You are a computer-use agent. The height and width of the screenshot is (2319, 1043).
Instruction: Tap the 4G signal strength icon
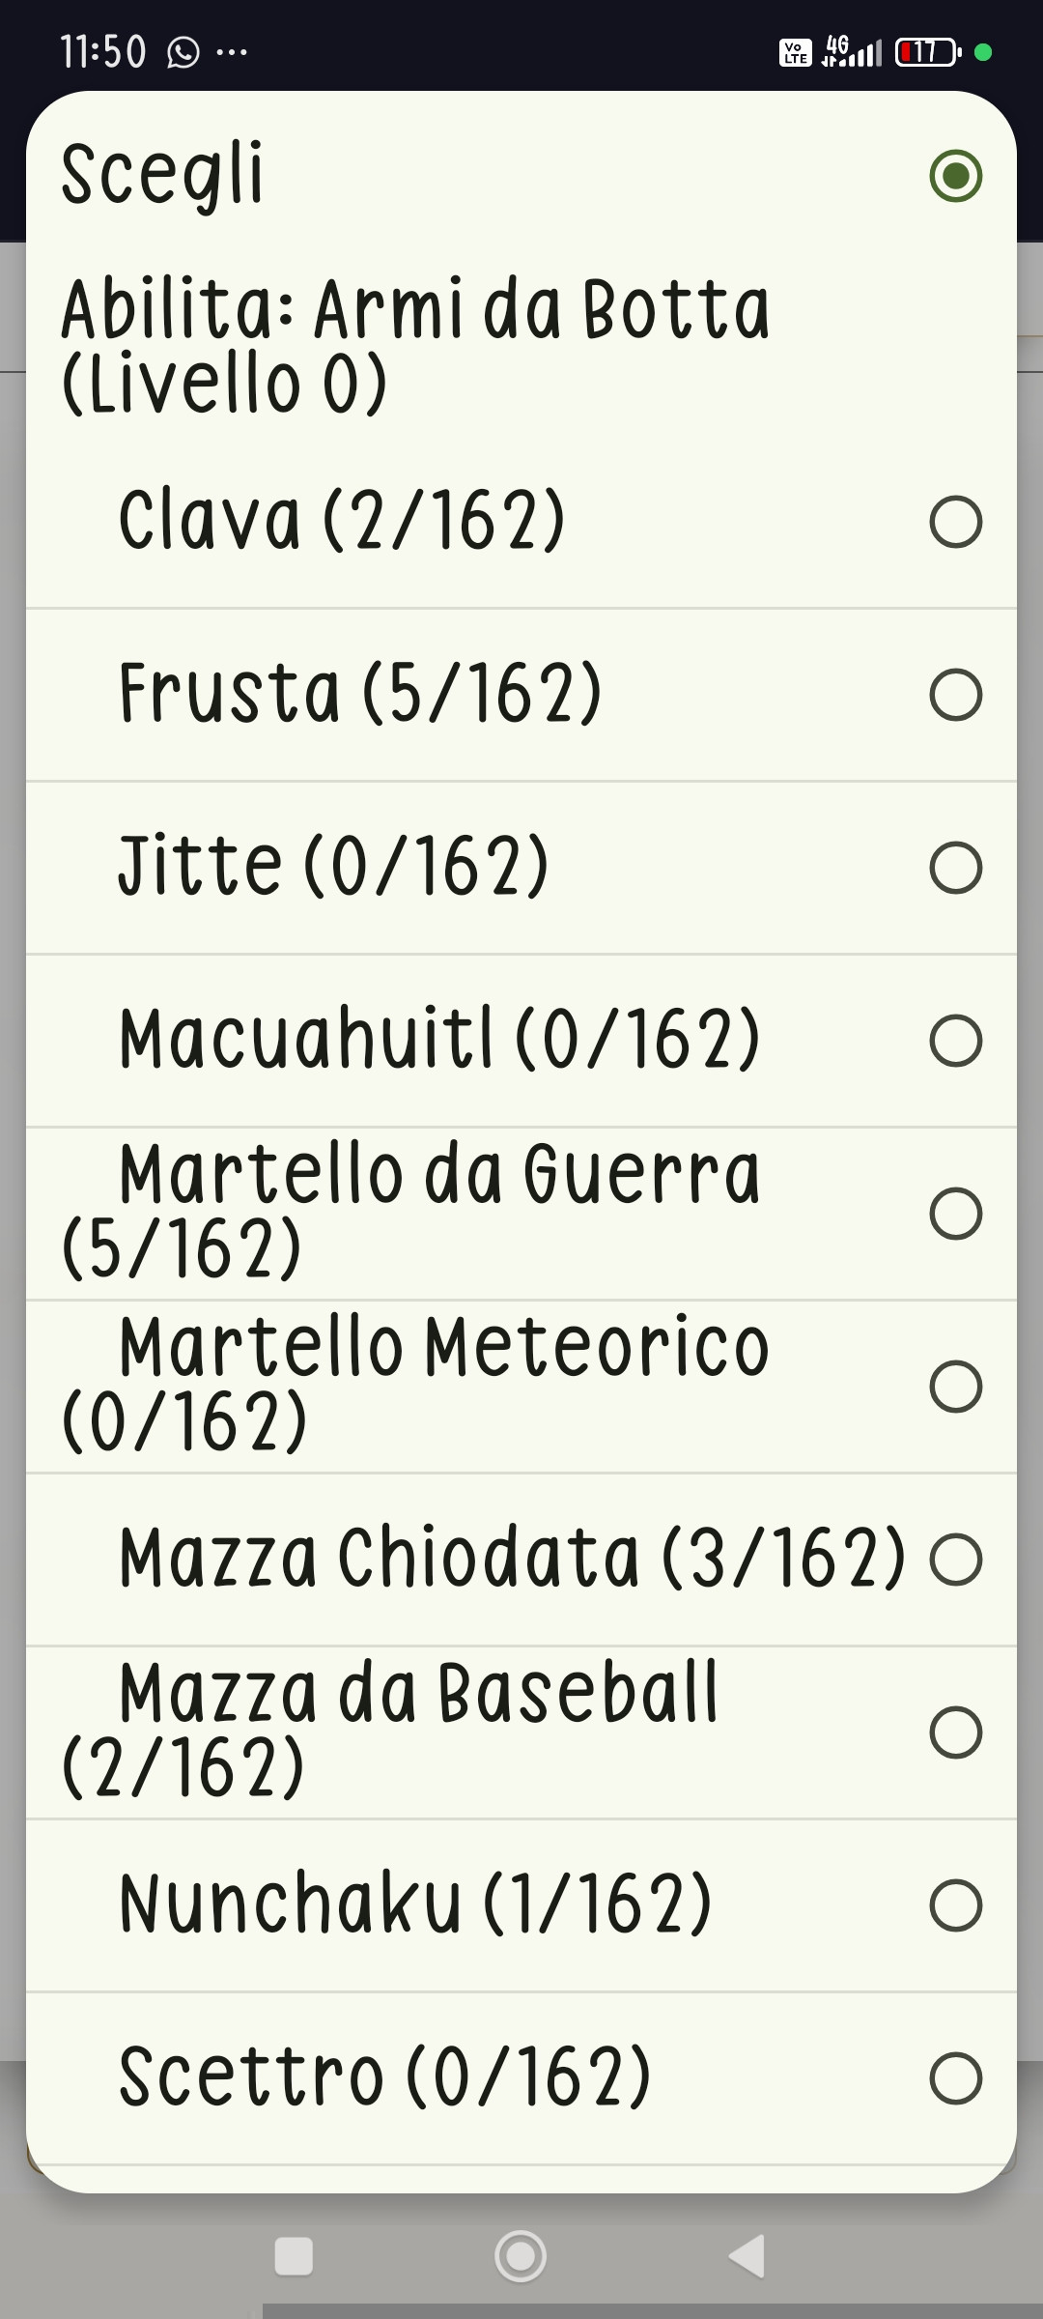click(852, 51)
